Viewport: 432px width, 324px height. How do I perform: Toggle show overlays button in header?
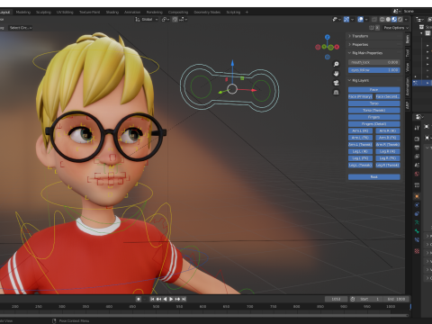coord(361,19)
